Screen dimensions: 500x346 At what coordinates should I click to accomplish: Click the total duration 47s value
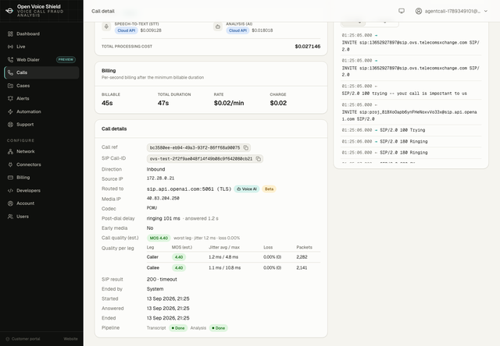click(x=163, y=103)
